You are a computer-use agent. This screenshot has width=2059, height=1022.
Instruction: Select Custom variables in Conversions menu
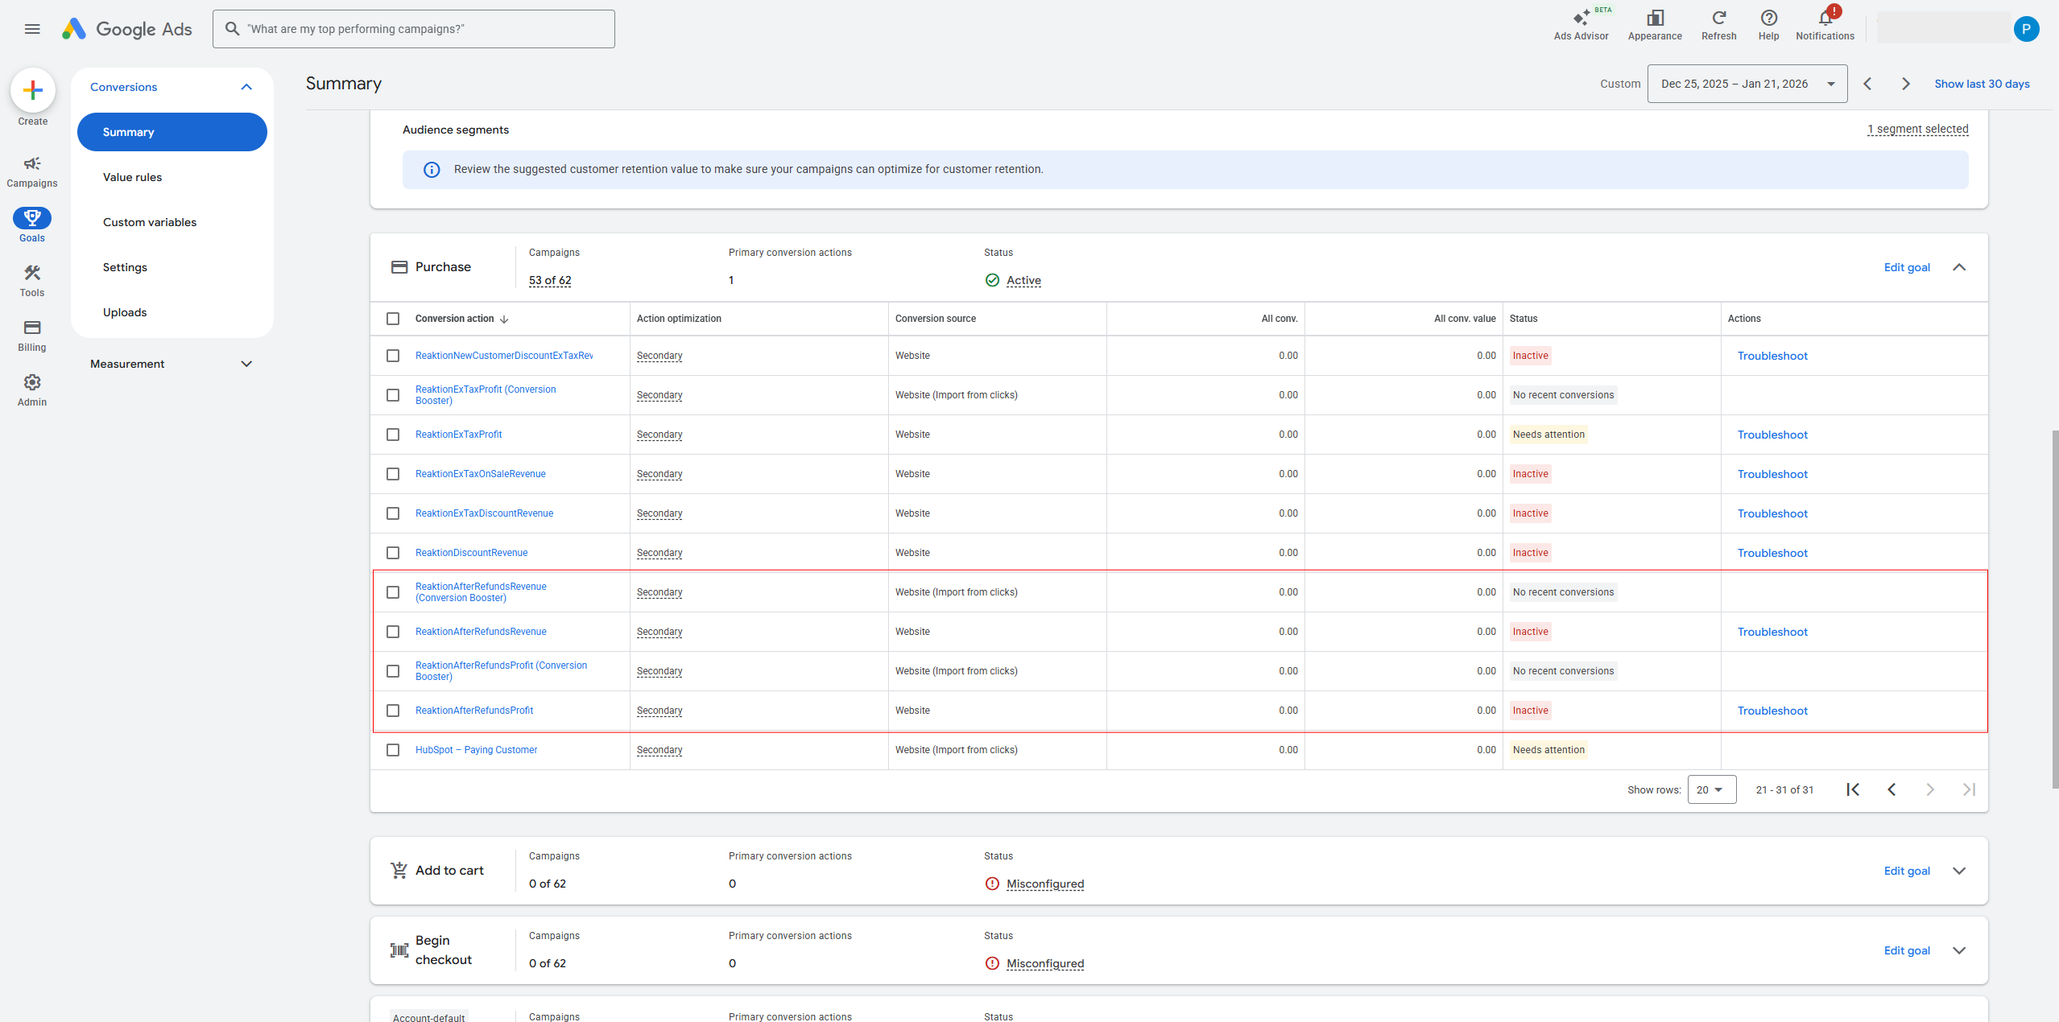click(150, 222)
